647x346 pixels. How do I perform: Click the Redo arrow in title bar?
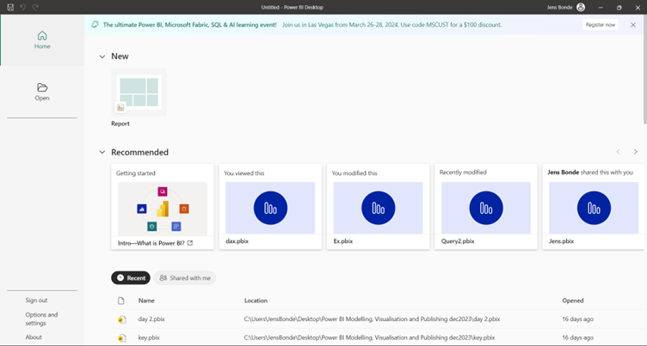pyautogui.click(x=35, y=7)
